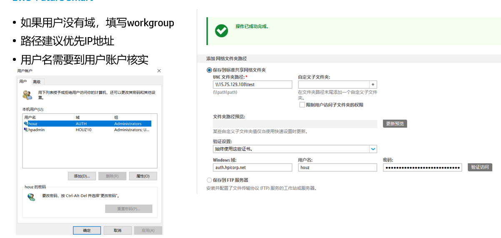The height and width of the screenshot is (238, 501).
Task: Click the 验证访问 button
Action: (x=480, y=167)
